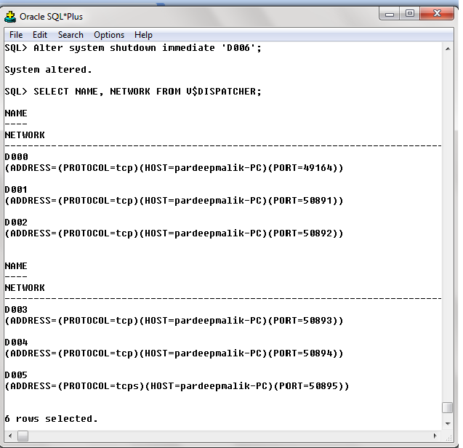Click the horizontal scrollbar thumb
Image resolution: width=463 pixels, height=448 pixels.
click(x=23, y=436)
